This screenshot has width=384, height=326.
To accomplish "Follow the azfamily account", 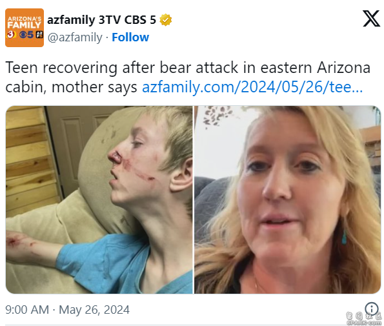I will tap(130, 37).
